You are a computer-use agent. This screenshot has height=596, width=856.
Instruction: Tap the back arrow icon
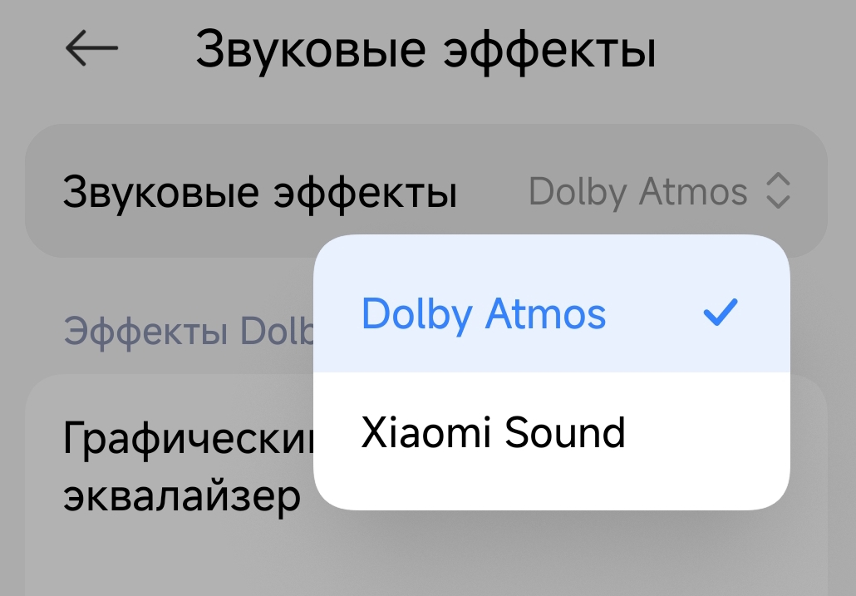click(x=91, y=49)
